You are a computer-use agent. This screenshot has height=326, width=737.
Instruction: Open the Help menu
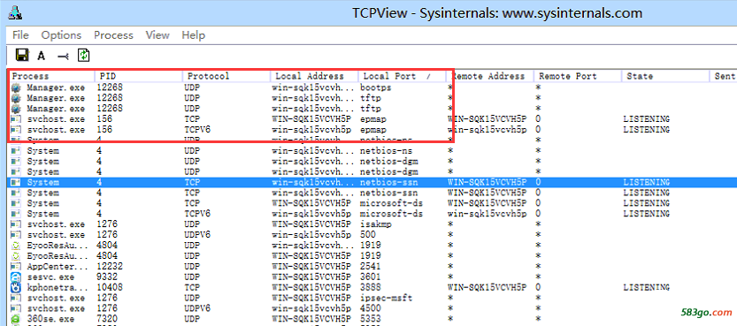pyautogui.click(x=193, y=35)
